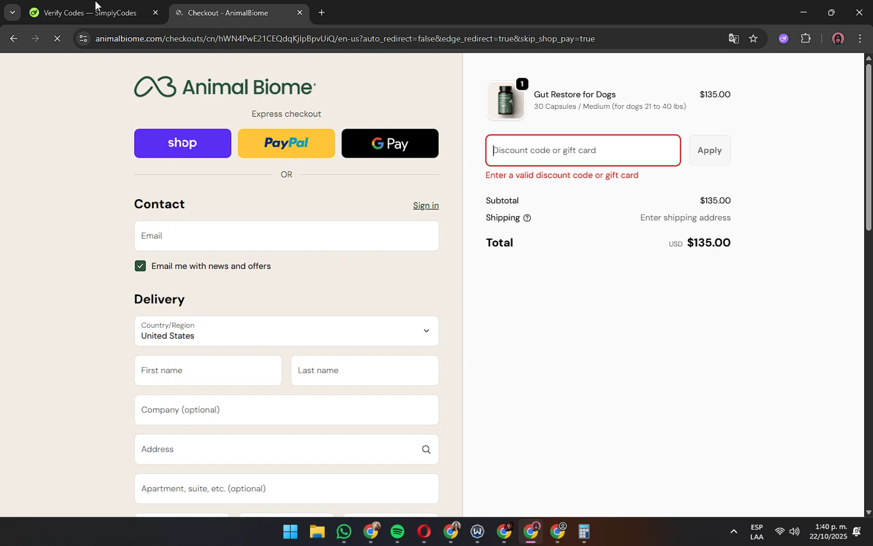Click the address search magnifier icon
This screenshot has width=873, height=546.
click(x=426, y=449)
